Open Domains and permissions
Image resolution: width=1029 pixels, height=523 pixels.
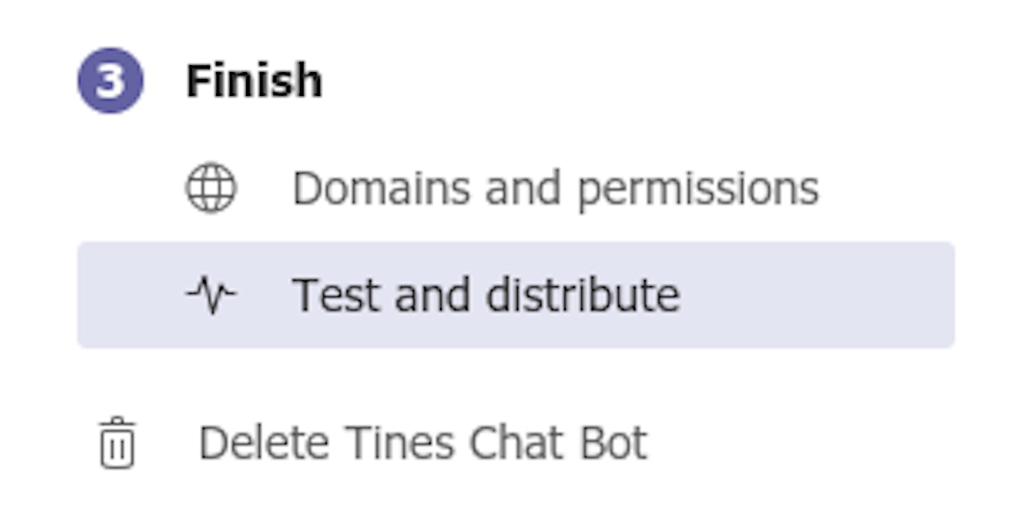(555, 189)
